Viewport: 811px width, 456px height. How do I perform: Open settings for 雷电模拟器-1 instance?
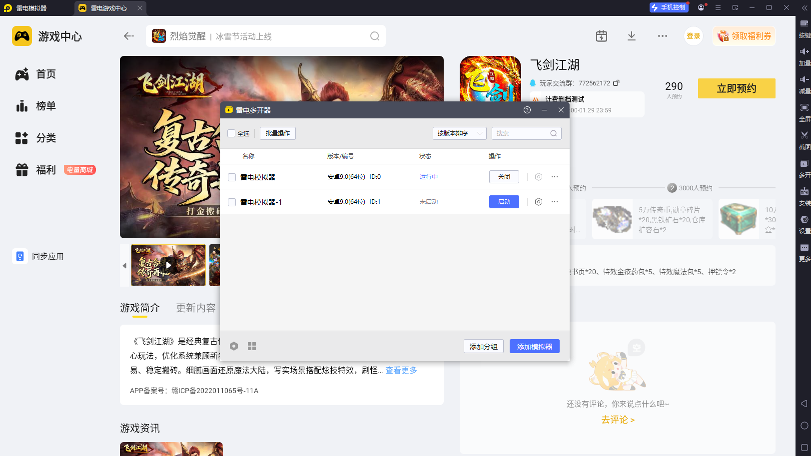pyautogui.click(x=538, y=202)
